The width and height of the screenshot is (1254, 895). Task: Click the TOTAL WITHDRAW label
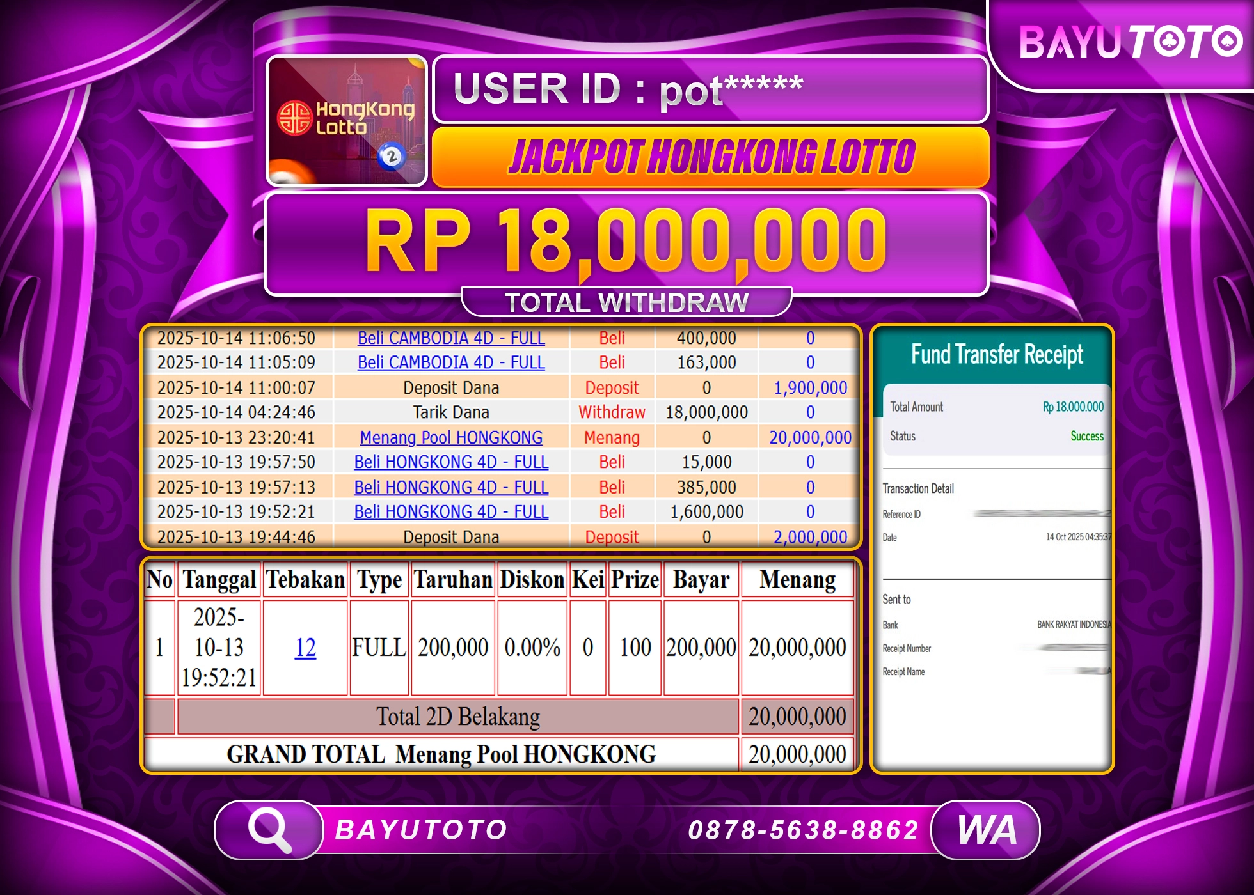pos(626,300)
